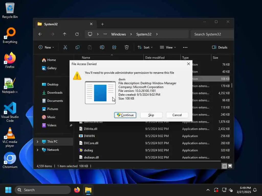The width and height of the screenshot is (262, 196).
Task: Open Firefox from the taskbar
Action: (77, 190)
